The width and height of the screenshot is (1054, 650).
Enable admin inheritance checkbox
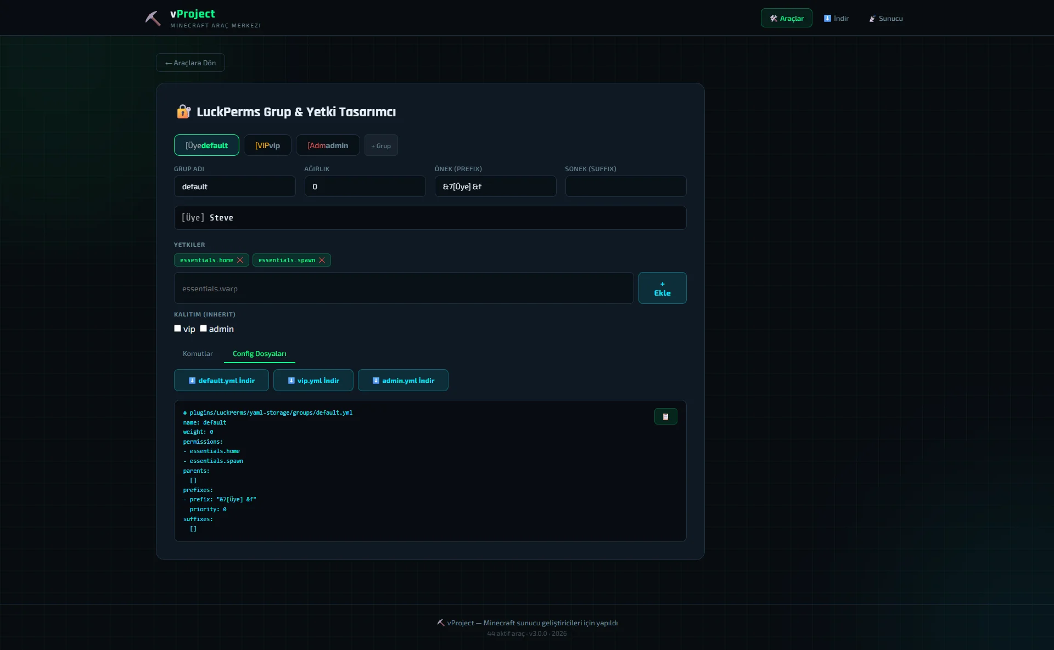coord(203,329)
